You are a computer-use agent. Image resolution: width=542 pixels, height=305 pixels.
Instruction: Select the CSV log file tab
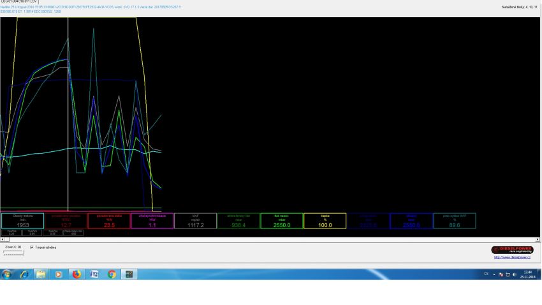tap(19, 2)
